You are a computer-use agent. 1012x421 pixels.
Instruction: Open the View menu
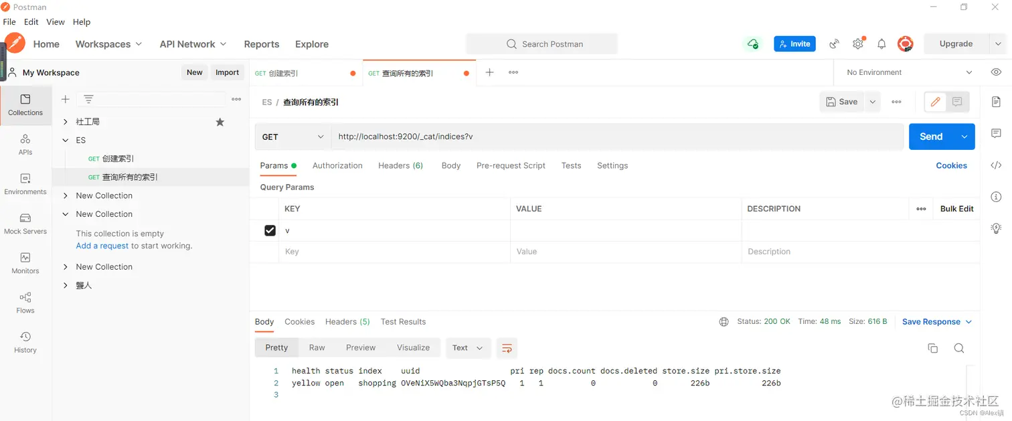coord(56,22)
